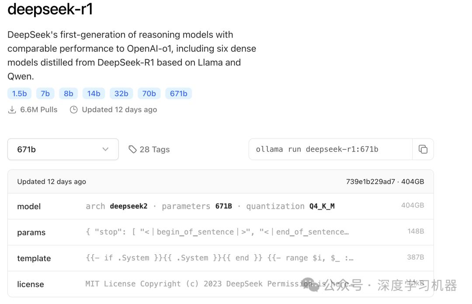Click the clock icon beside Updated 12 days ago
472x304 pixels.
click(x=74, y=110)
